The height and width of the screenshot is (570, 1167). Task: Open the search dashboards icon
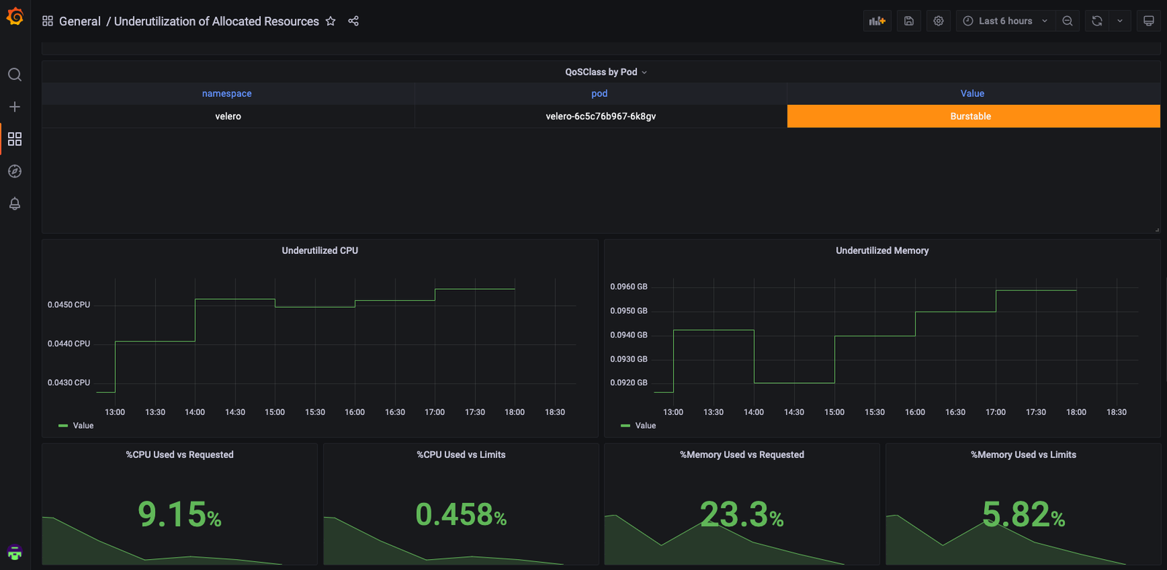point(15,74)
